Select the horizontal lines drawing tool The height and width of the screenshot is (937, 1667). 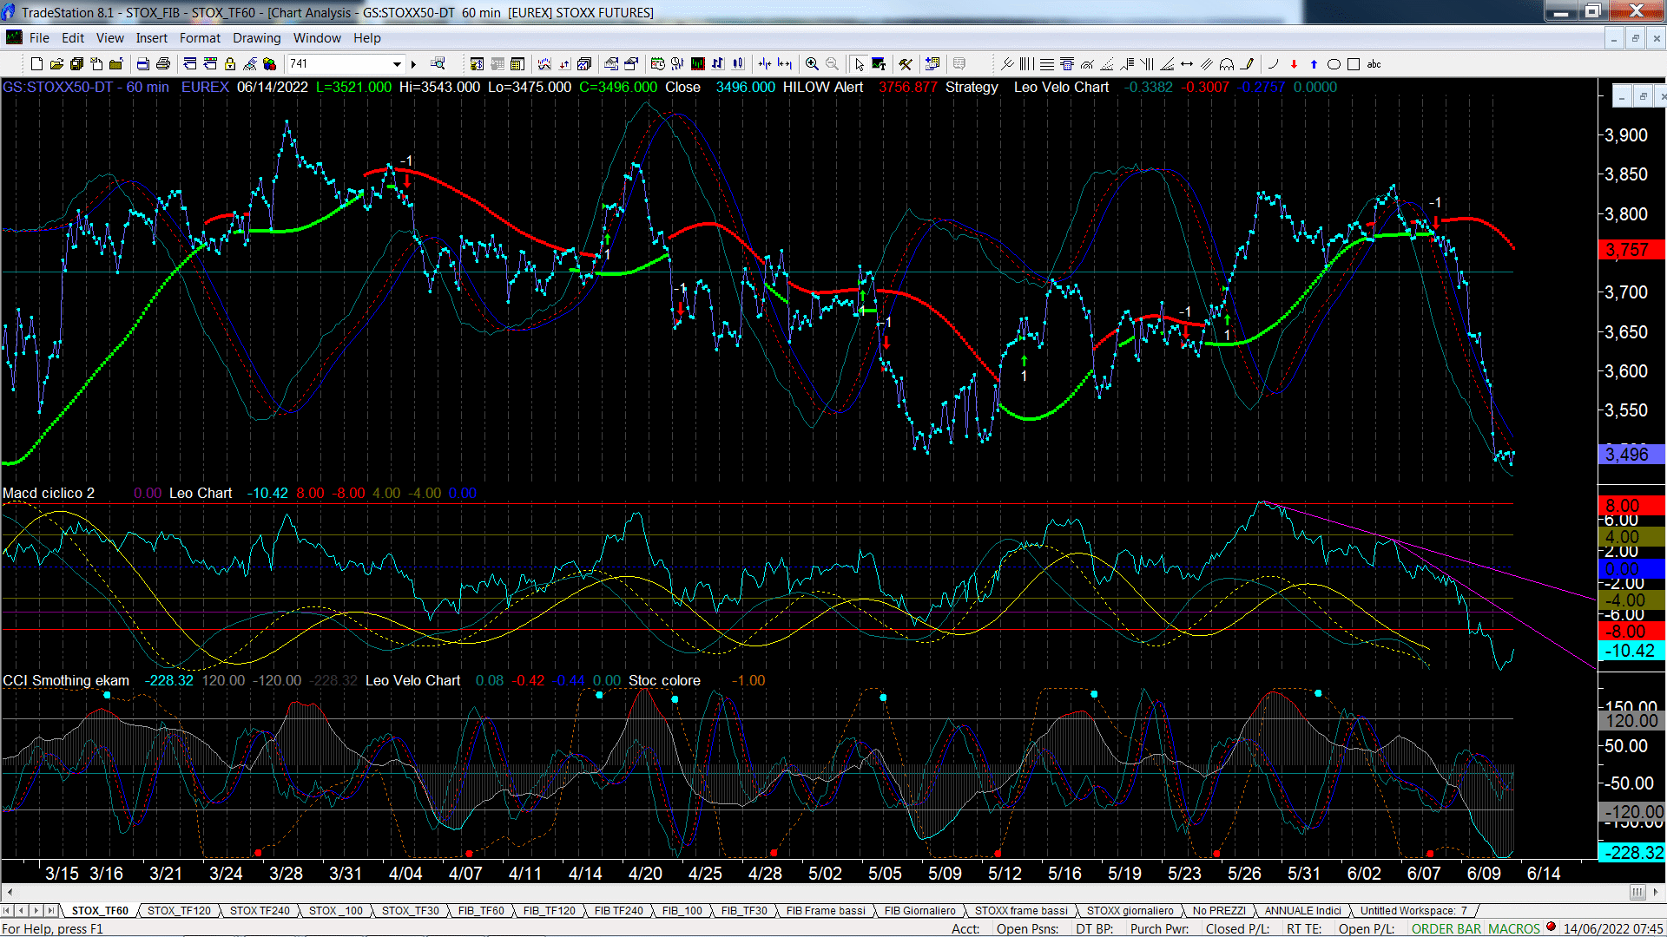(1047, 63)
